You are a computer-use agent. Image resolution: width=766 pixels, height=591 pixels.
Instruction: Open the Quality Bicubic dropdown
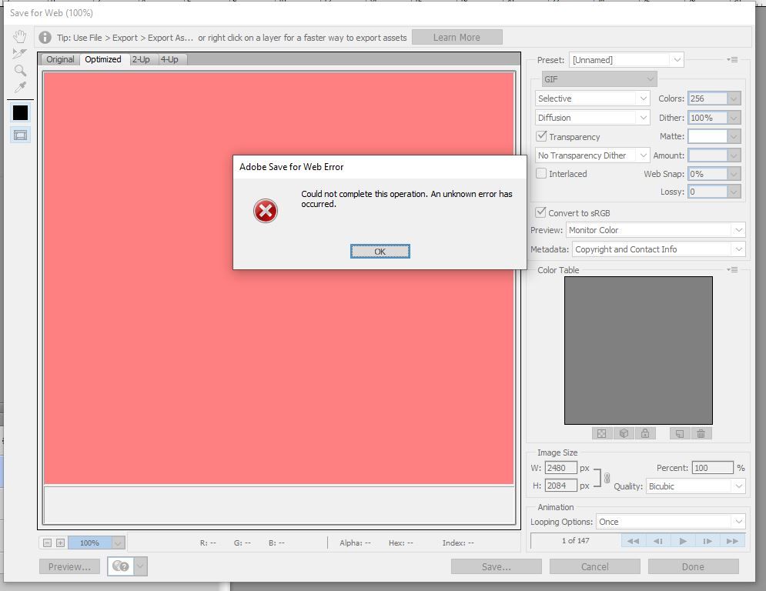click(x=696, y=486)
